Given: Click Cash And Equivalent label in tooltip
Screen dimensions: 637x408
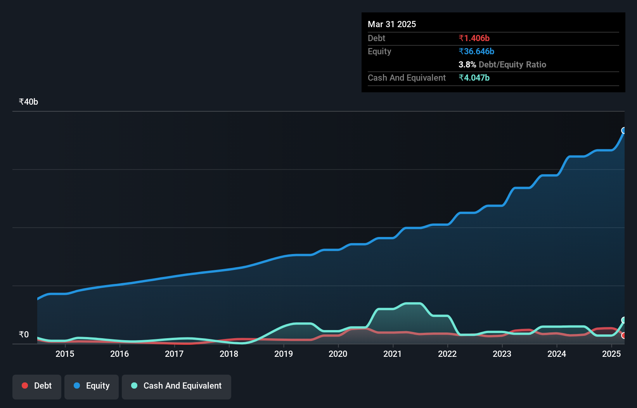Looking at the screenshot, I should click(407, 78).
